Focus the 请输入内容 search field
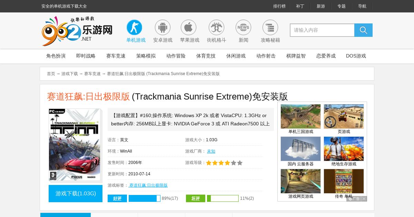 point(322,30)
